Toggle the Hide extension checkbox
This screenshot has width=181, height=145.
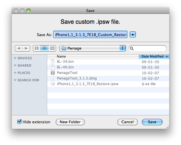pyautogui.click(x=20, y=122)
